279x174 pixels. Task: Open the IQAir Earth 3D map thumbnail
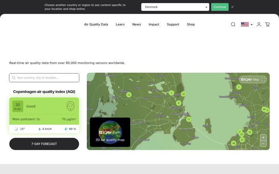110,132
